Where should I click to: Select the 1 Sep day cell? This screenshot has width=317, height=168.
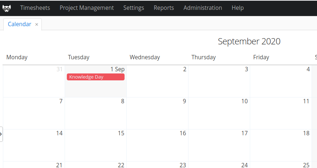point(95,81)
